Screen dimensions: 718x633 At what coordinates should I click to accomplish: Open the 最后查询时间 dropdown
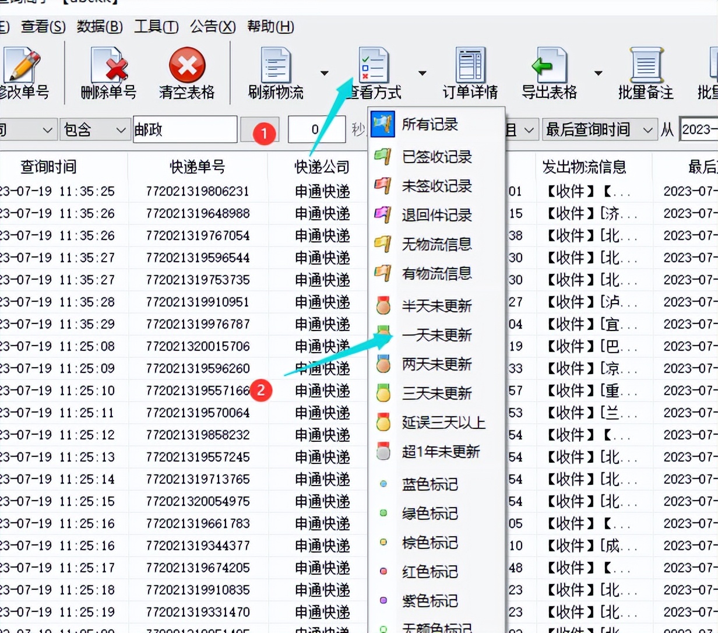click(600, 129)
